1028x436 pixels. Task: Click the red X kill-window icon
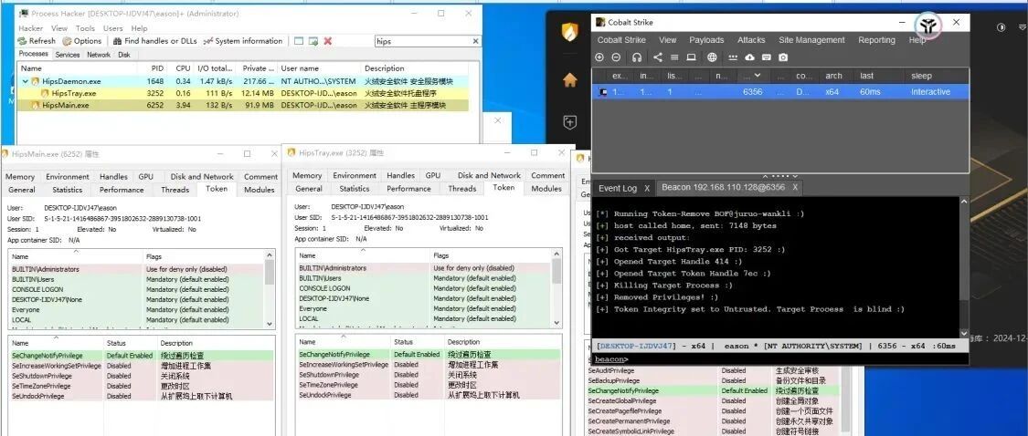[x=328, y=40]
